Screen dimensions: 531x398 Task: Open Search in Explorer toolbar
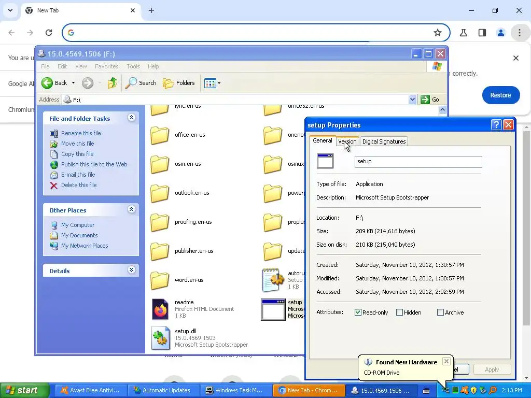coord(141,83)
